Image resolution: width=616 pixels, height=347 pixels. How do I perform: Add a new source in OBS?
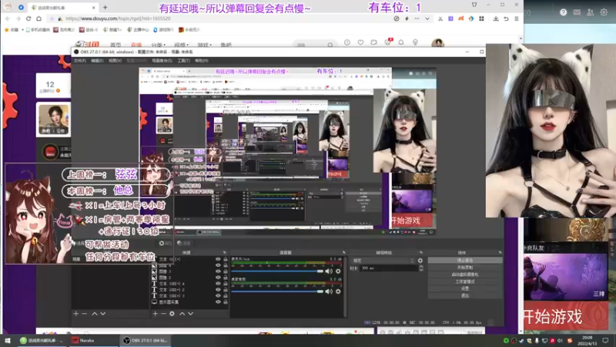click(156, 314)
